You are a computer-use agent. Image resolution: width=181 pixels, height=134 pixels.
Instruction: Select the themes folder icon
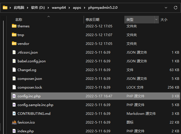click(14, 26)
